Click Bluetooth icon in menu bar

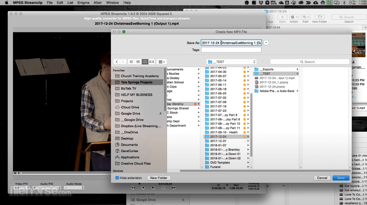point(344,3)
